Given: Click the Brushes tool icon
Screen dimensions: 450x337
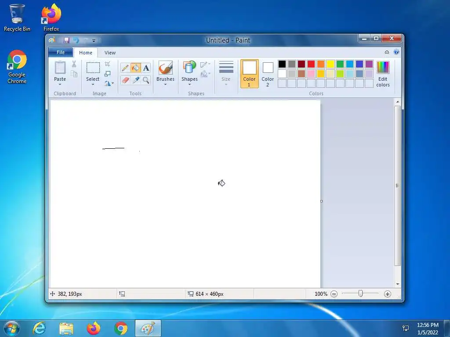Looking at the screenshot, I should coord(165,68).
